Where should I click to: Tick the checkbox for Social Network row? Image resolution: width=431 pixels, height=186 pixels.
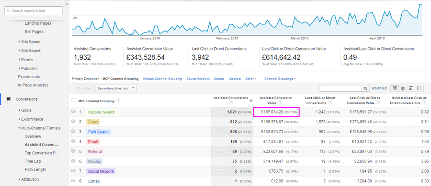(x=73, y=171)
